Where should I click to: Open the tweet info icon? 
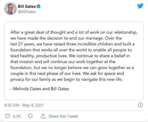(x=140, y=105)
